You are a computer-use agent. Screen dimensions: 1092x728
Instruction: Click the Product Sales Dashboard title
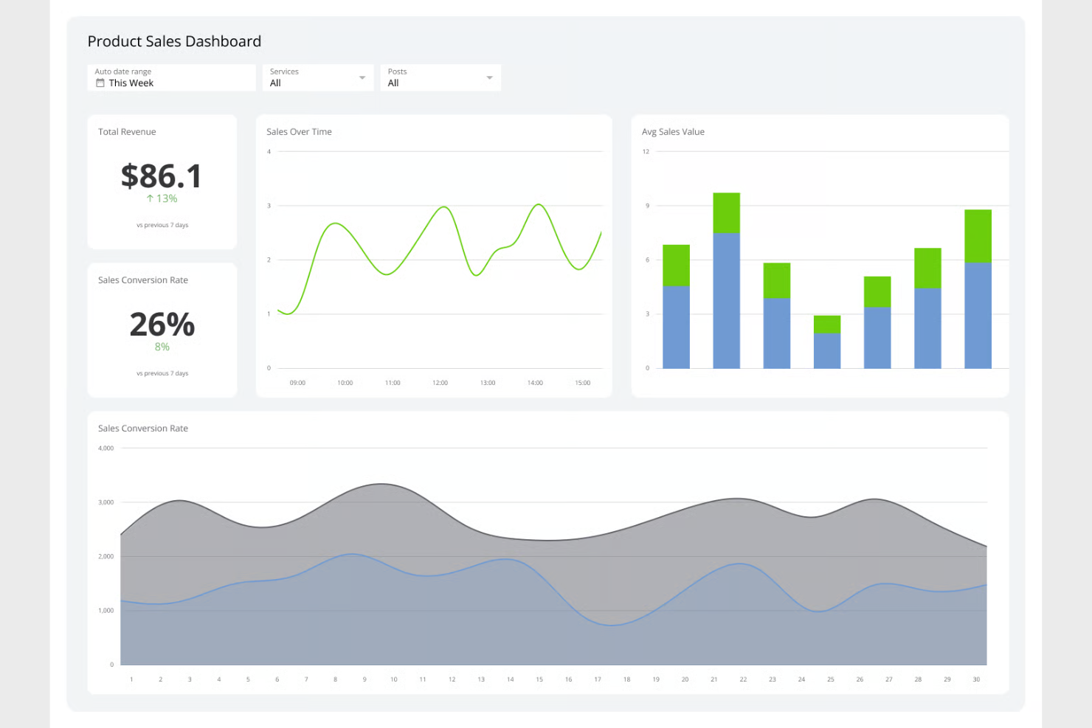(174, 41)
